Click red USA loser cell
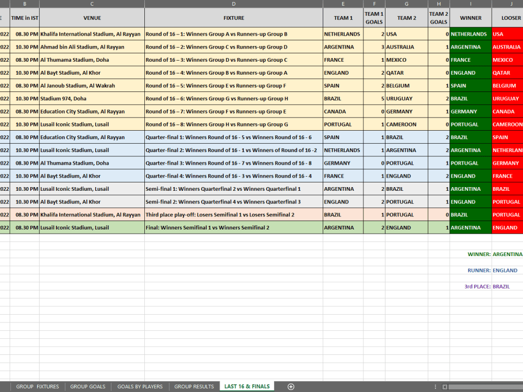Screen dimensions: 523x392 pos(507,34)
